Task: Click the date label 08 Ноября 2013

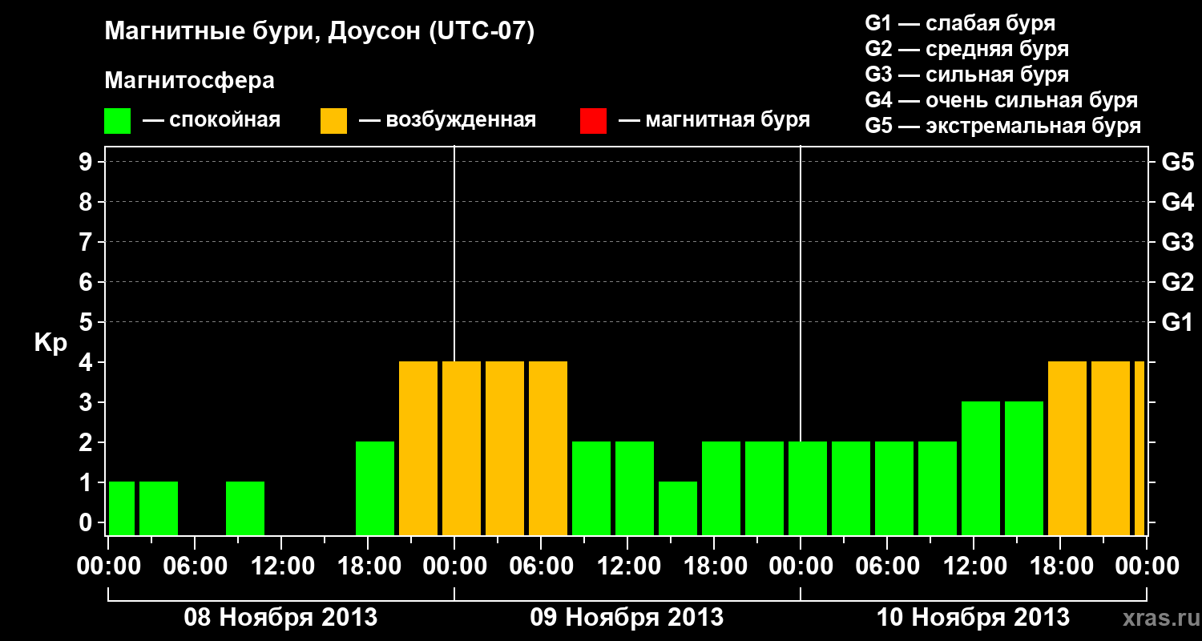Action: coord(280,618)
